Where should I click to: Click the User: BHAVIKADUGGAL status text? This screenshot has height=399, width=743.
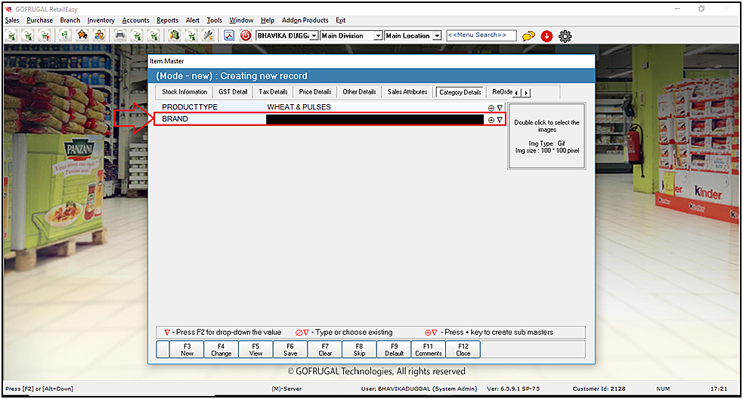point(419,389)
